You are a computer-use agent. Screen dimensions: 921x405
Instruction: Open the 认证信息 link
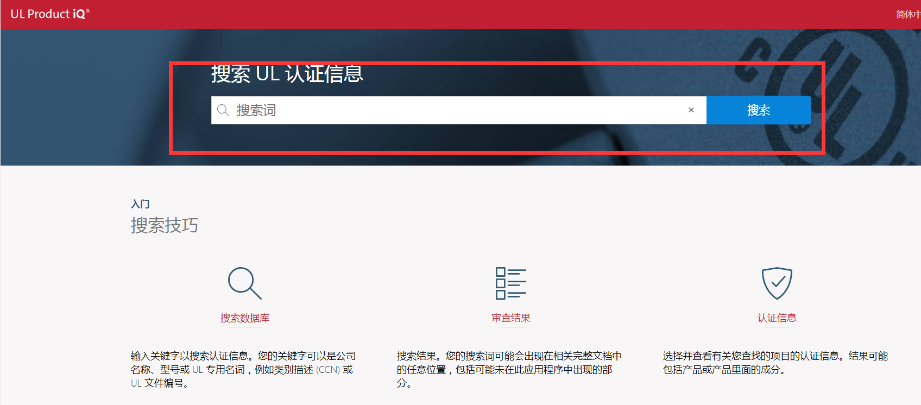click(x=777, y=318)
